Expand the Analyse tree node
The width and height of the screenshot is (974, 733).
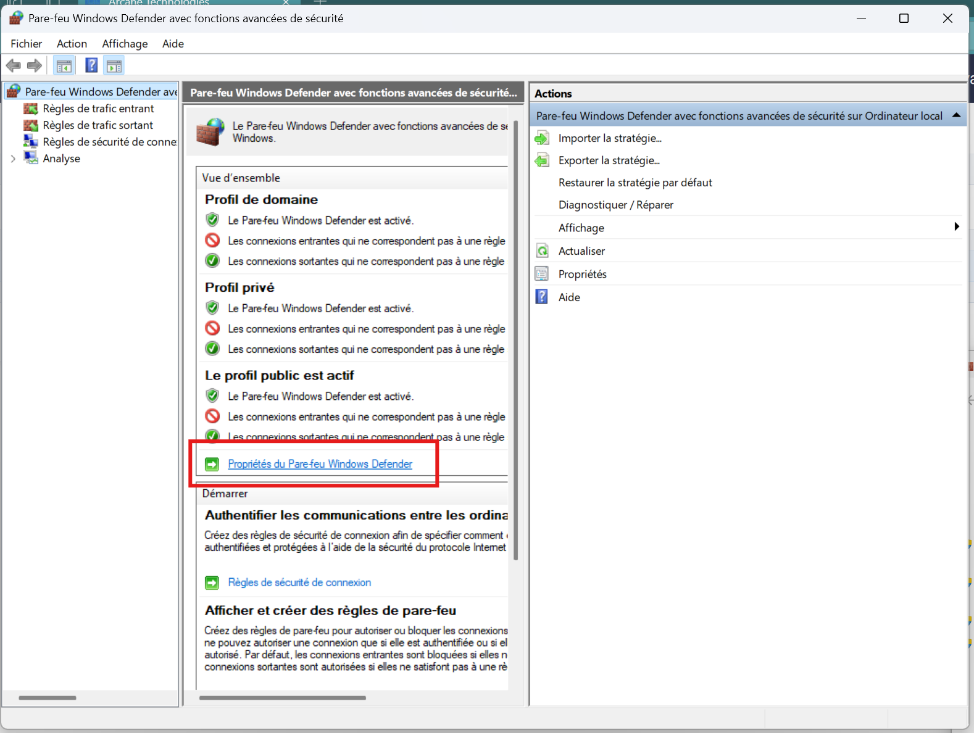[13, 159]
